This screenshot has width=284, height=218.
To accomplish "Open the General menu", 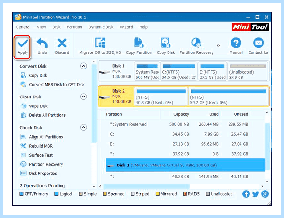I will pyautogui.click(x=23, y=27).
